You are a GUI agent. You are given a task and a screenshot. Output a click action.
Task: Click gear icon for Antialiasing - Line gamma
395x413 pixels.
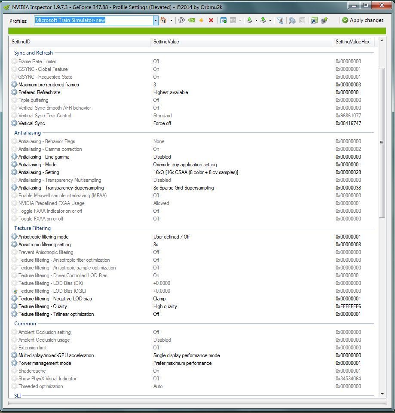click(x=14, y=157)
